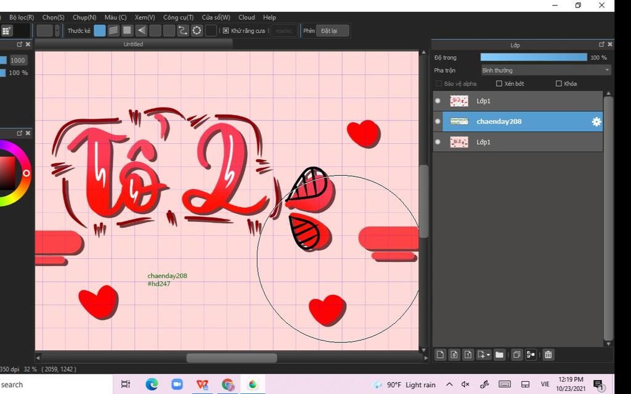The image size is (631, 394).
Task: Open the 90°F Light rain weather widget
Action: click(404, 385)
